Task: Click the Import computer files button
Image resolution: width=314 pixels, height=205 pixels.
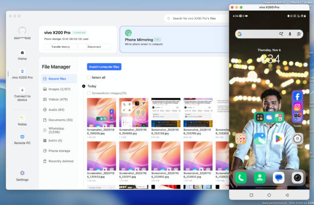Action: pyautogui.click(x=104, y=66)
